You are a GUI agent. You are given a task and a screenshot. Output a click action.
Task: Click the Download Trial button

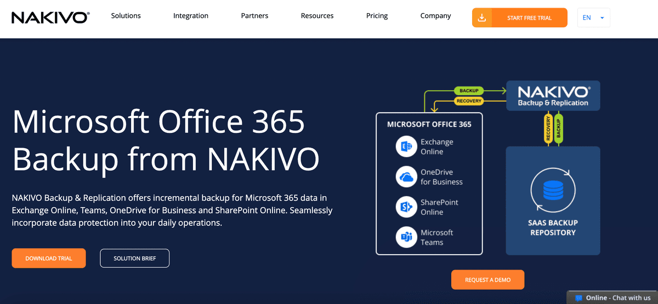(49, 259)
